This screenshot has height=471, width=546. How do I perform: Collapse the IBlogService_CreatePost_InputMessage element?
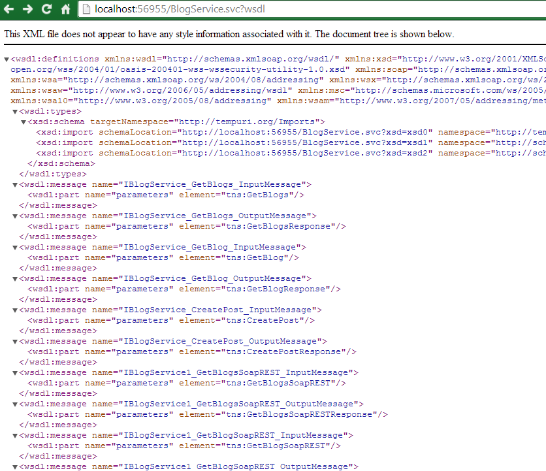pos(14,310)
